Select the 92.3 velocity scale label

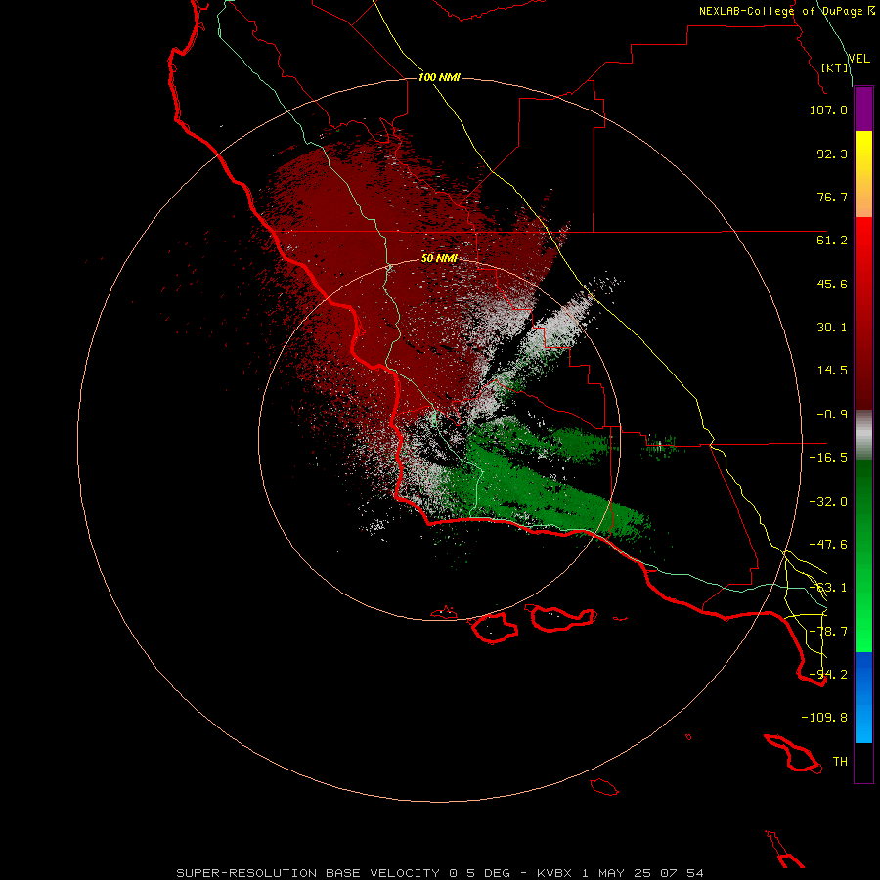[832, 154]
